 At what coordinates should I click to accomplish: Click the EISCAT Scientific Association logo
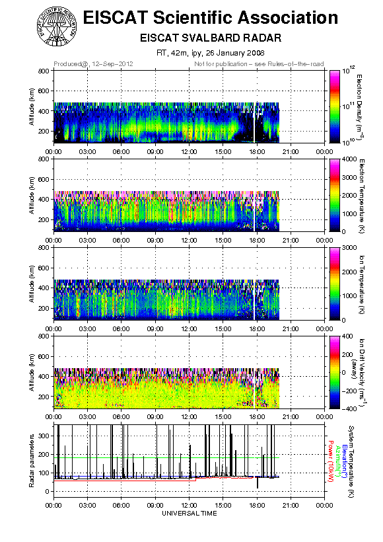click(x=57, y=26)
